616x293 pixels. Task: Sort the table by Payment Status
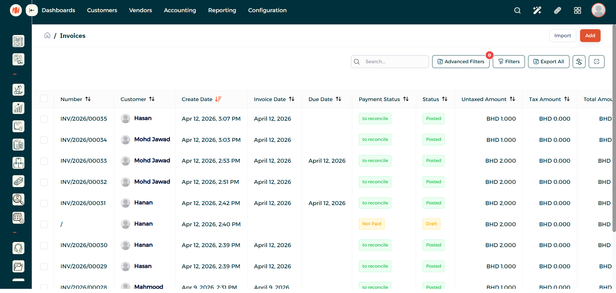click(x=406, y=99)
